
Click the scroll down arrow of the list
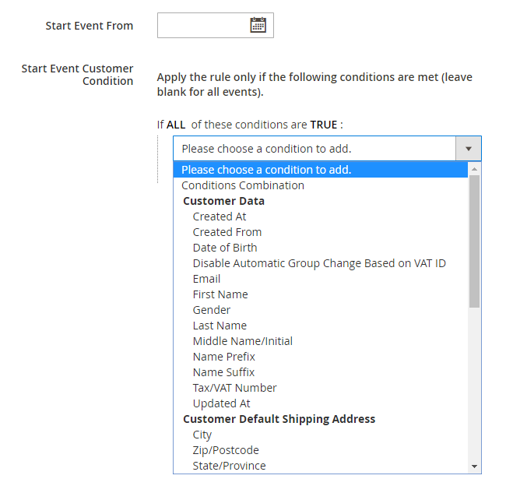point(475,467)
